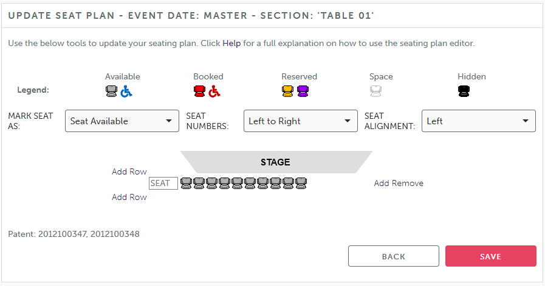Click the grey Available seat legend icon

point(112,91)
